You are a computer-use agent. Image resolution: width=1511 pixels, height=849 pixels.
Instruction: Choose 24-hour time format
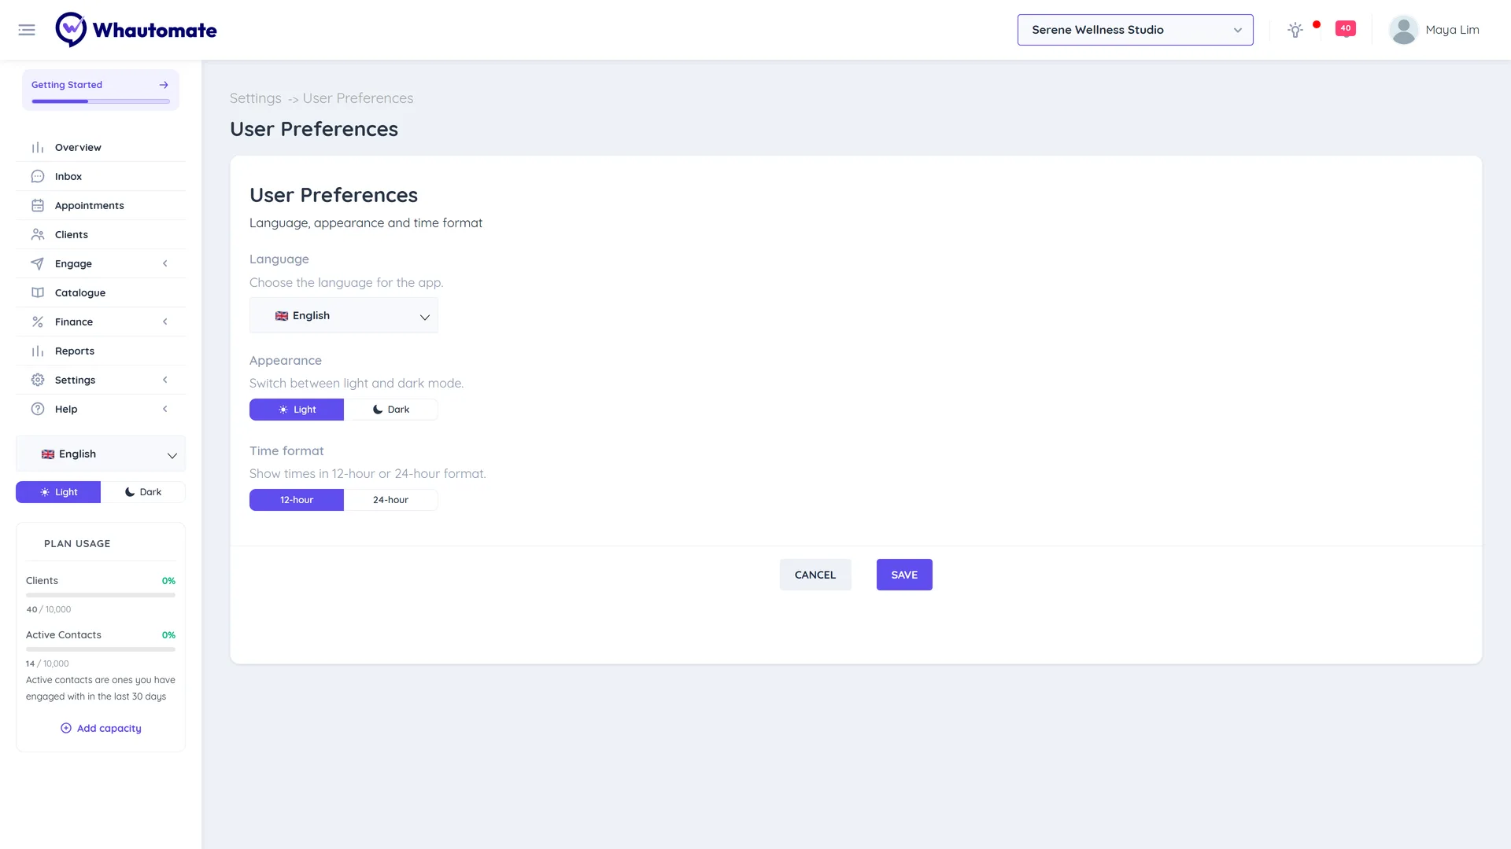click(x=391, y=500)
